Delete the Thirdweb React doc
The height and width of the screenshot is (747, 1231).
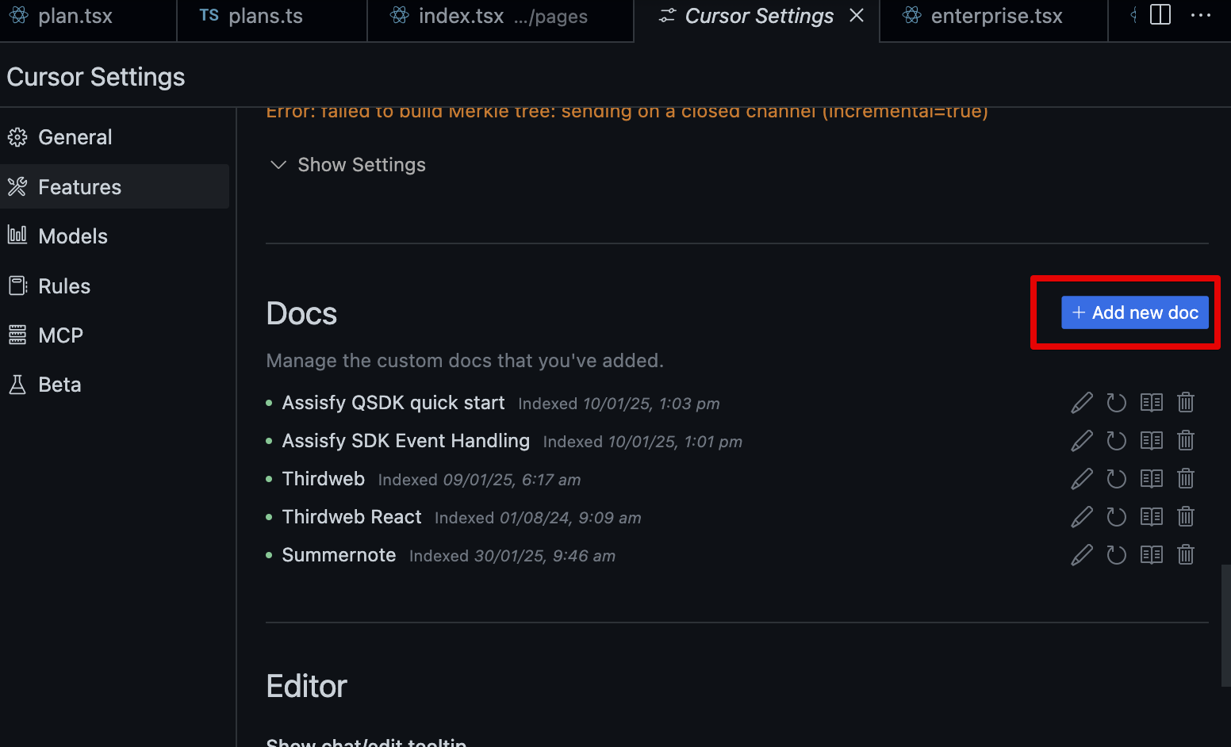pos(1186,517)
